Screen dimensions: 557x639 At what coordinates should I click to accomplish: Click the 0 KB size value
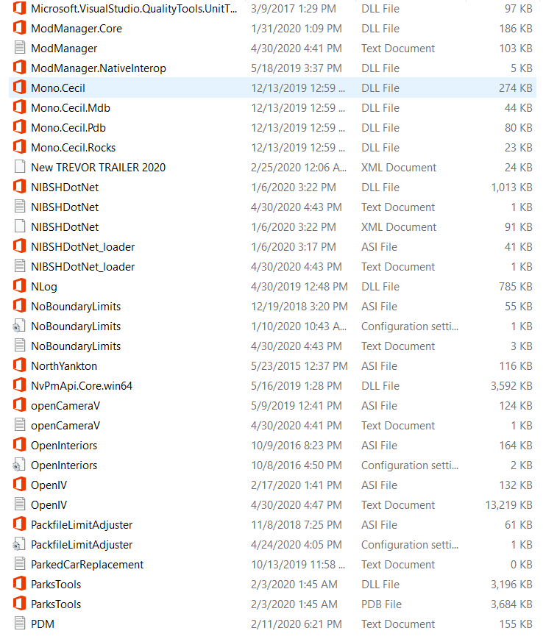pyautogui.click(x=522, y=565)
